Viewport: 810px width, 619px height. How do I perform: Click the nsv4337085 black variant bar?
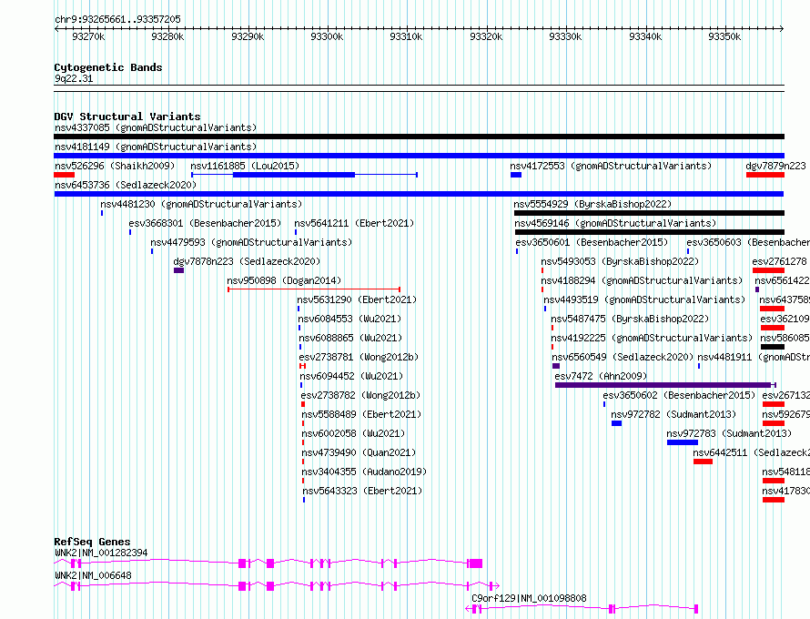pos(419,137)
